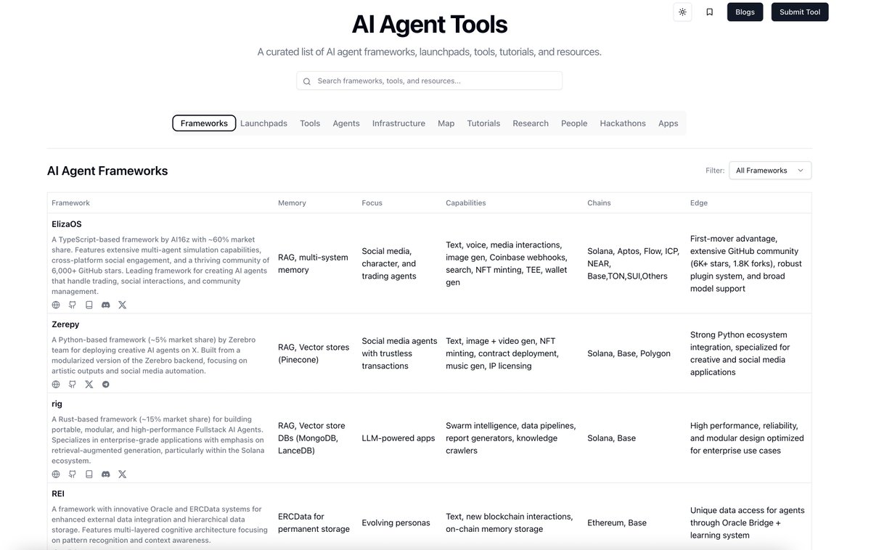View the Research tab
This screenshot has width=871, height=550.
[x=531, y=123]
